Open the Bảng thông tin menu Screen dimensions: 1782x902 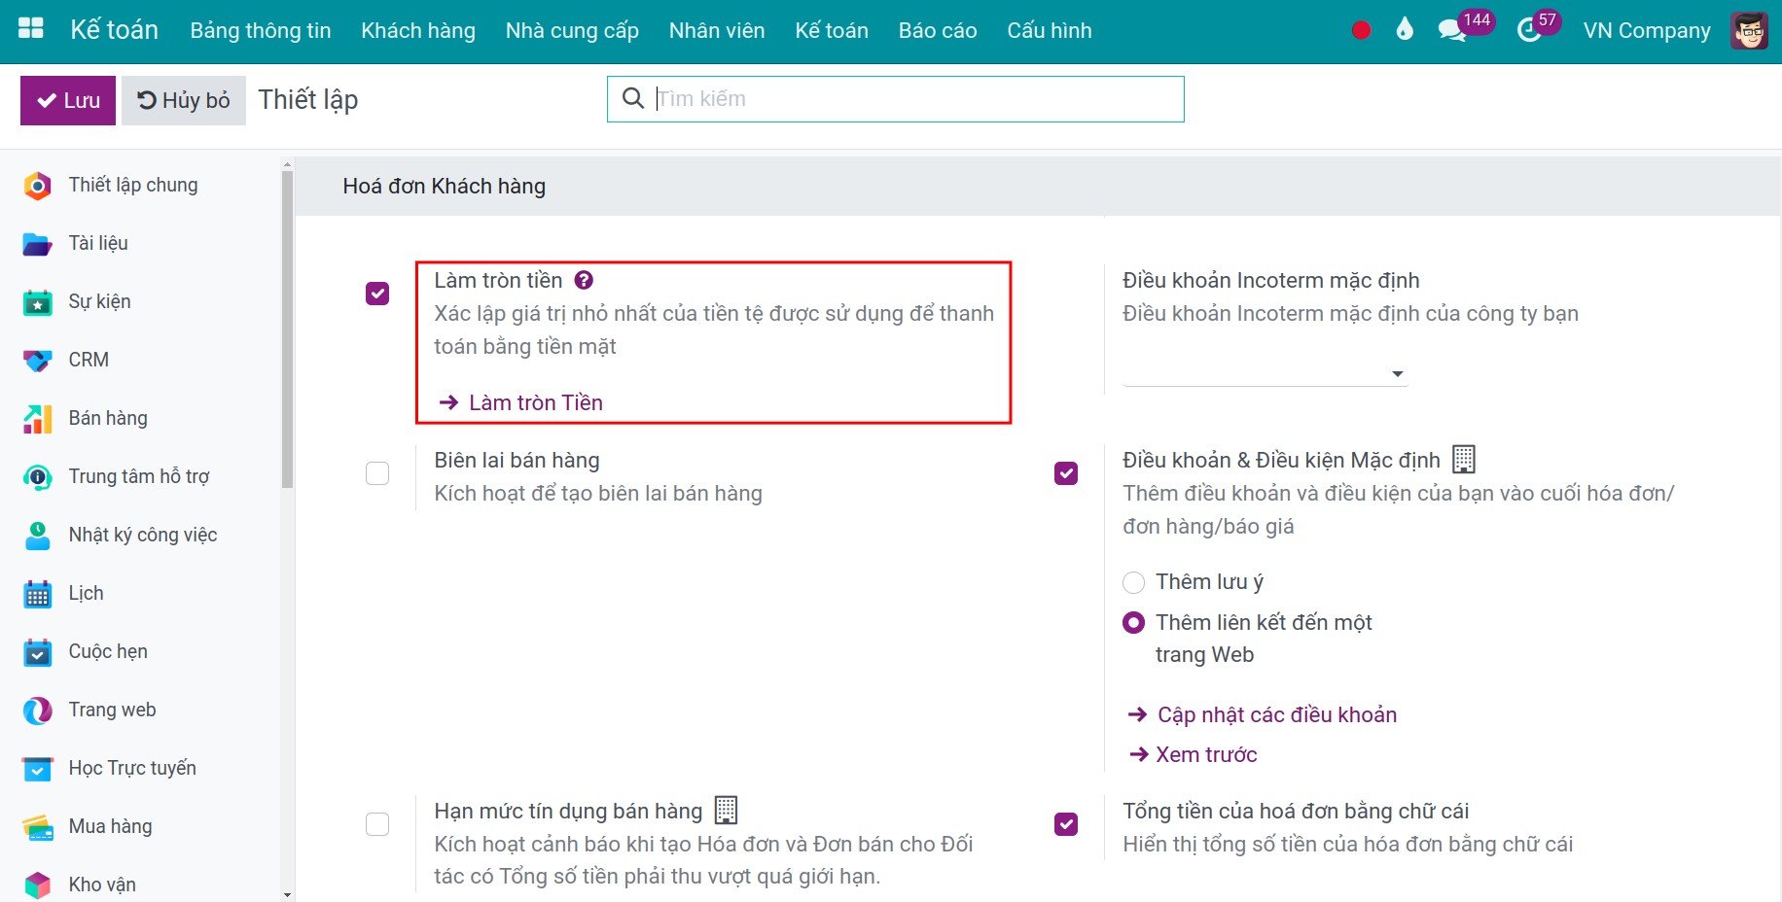click(x=261, y=30)
